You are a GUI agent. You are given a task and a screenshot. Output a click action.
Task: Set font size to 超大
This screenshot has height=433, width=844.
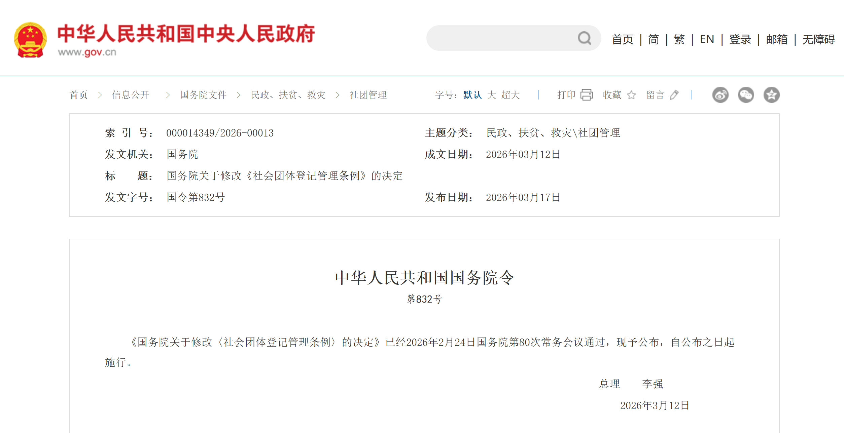[x=510, y=95]
